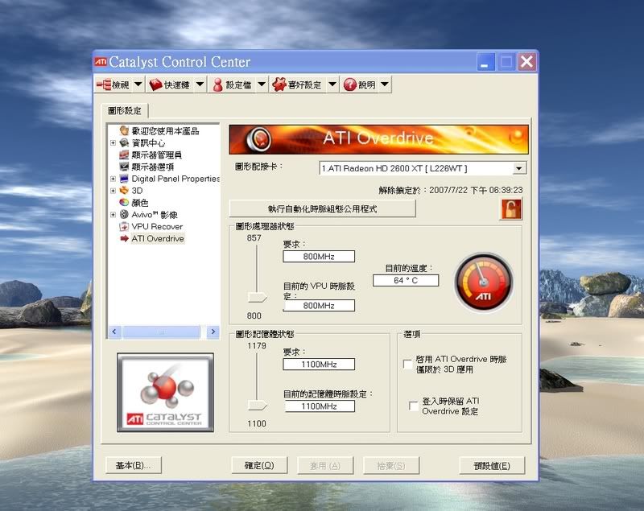Click the Digital Panel Properties monitor icon

(124, 179)
